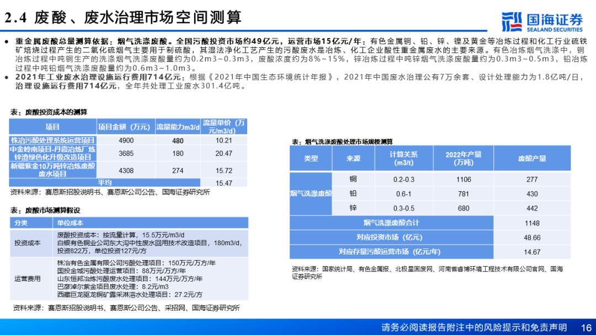Select the line '国投金城污酸处理运营项目：88万元/万方/年'
Image resolution: width=596 pixels, height=335 pixels.
coord(121,271)
